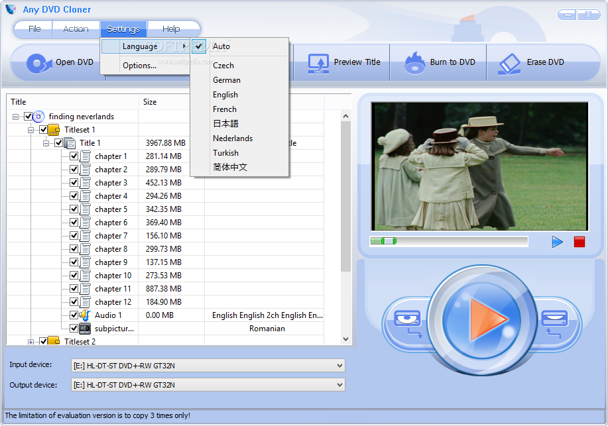Open the Input device dropdown
The image size is (608, 426).
coord(339,366)
